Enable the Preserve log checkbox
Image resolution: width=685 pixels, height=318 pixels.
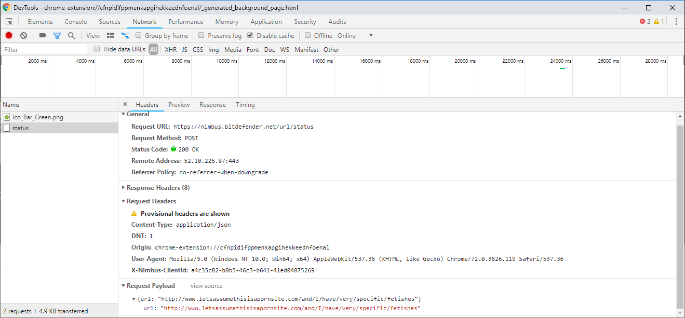(x=201, y=35)
